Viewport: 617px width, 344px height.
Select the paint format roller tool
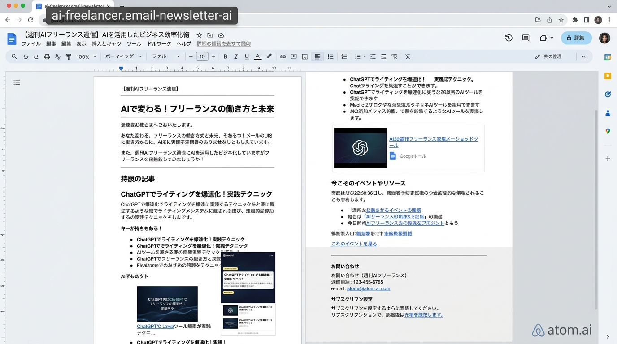point(69,57)
